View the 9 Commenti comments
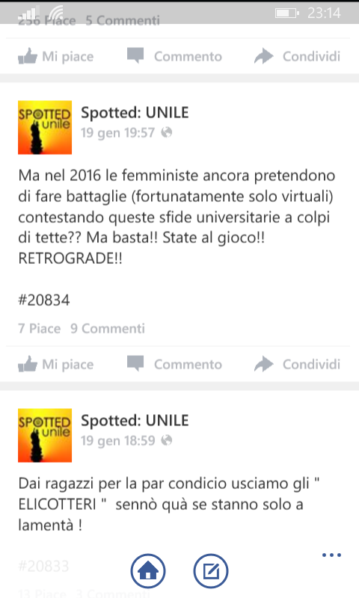 coord(108,328)
